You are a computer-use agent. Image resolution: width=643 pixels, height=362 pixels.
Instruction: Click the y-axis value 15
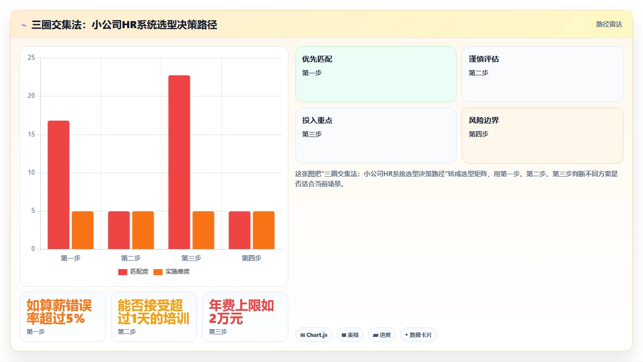coord(31,135)
